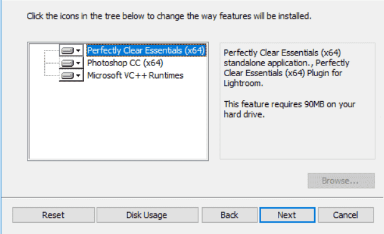Open the install-option arrow for Microsoft VC++ Runtimes
Image resolution: width=384 pixels, height=234 pixels.
click(78, 76)
